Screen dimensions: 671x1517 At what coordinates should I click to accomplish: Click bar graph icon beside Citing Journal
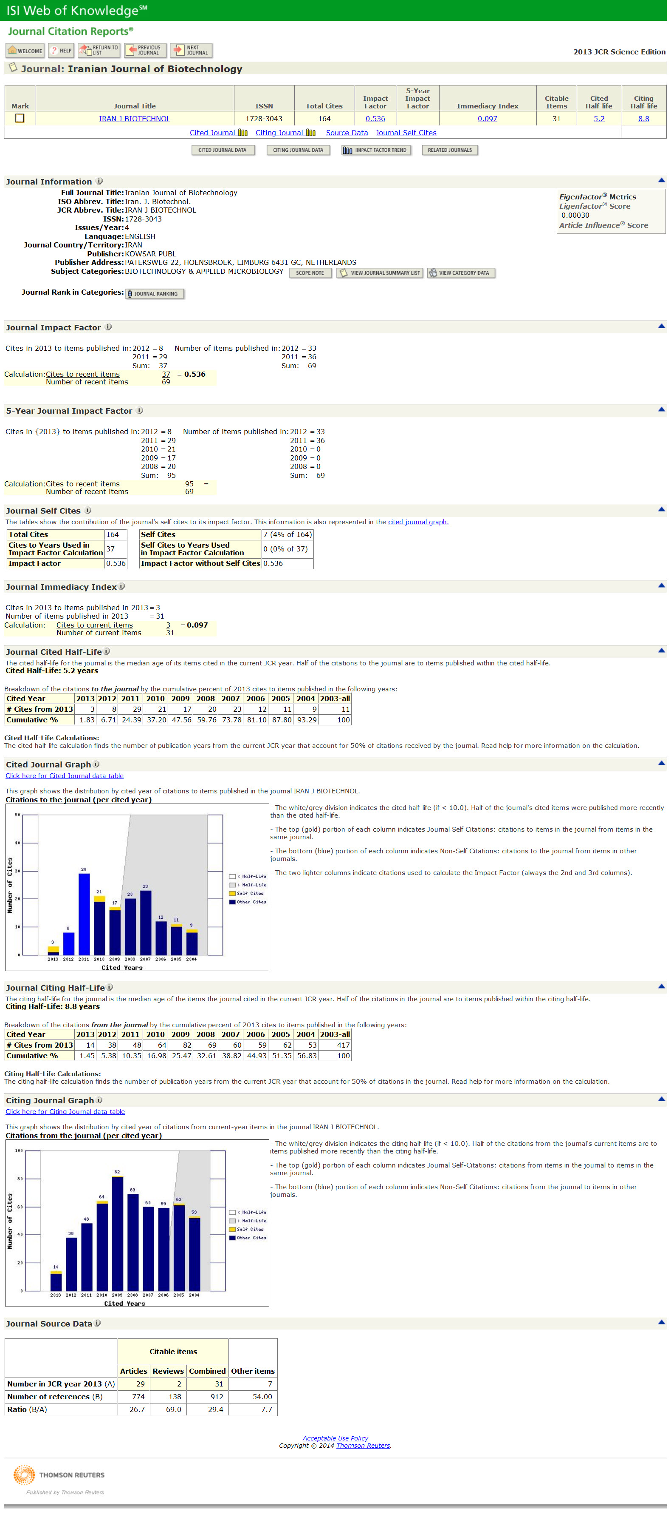(311, 133)
